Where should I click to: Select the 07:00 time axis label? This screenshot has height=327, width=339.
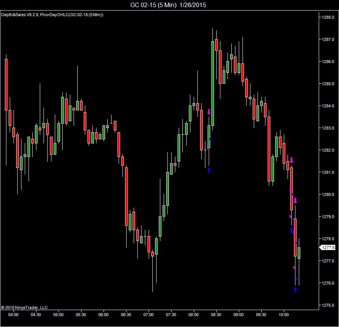(149, 315)
